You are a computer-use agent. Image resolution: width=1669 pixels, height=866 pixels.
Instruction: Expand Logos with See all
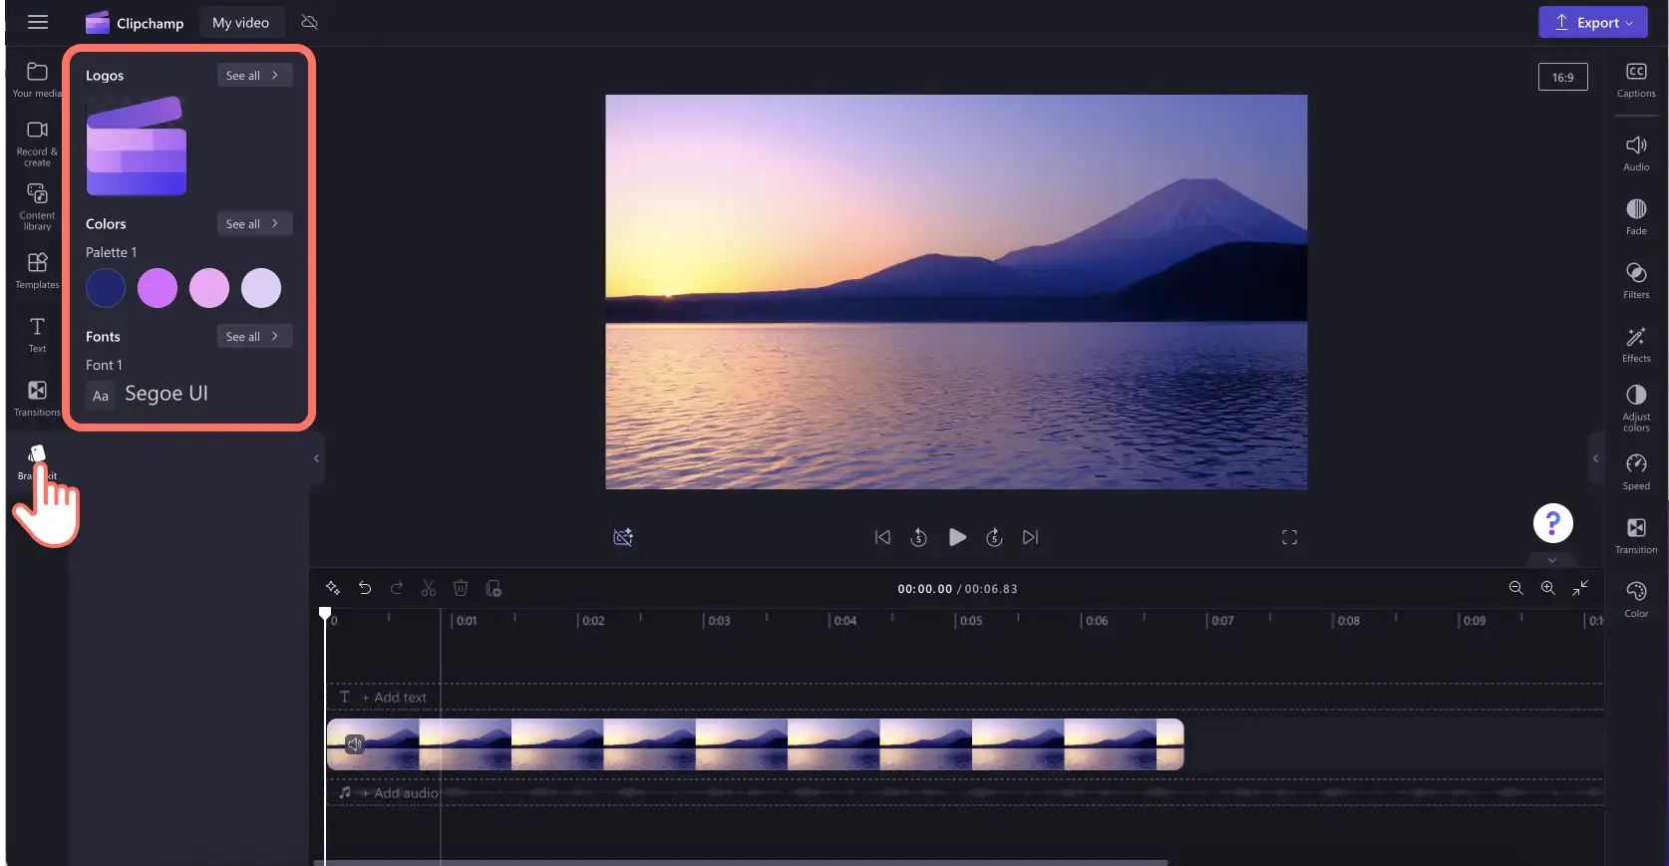point(254,75)
